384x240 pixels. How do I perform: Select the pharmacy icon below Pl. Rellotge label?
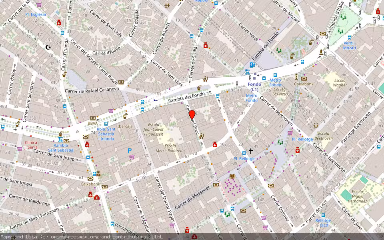pos(298,150)
